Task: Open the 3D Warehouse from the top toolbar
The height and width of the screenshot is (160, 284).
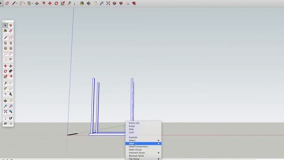Action: 114,3
